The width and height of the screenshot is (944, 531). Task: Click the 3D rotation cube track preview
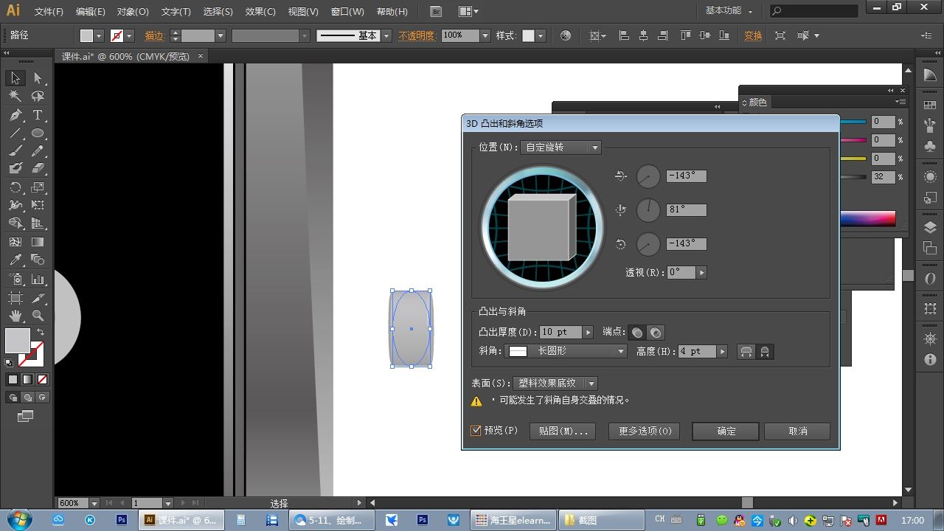[x=542, y=227]
